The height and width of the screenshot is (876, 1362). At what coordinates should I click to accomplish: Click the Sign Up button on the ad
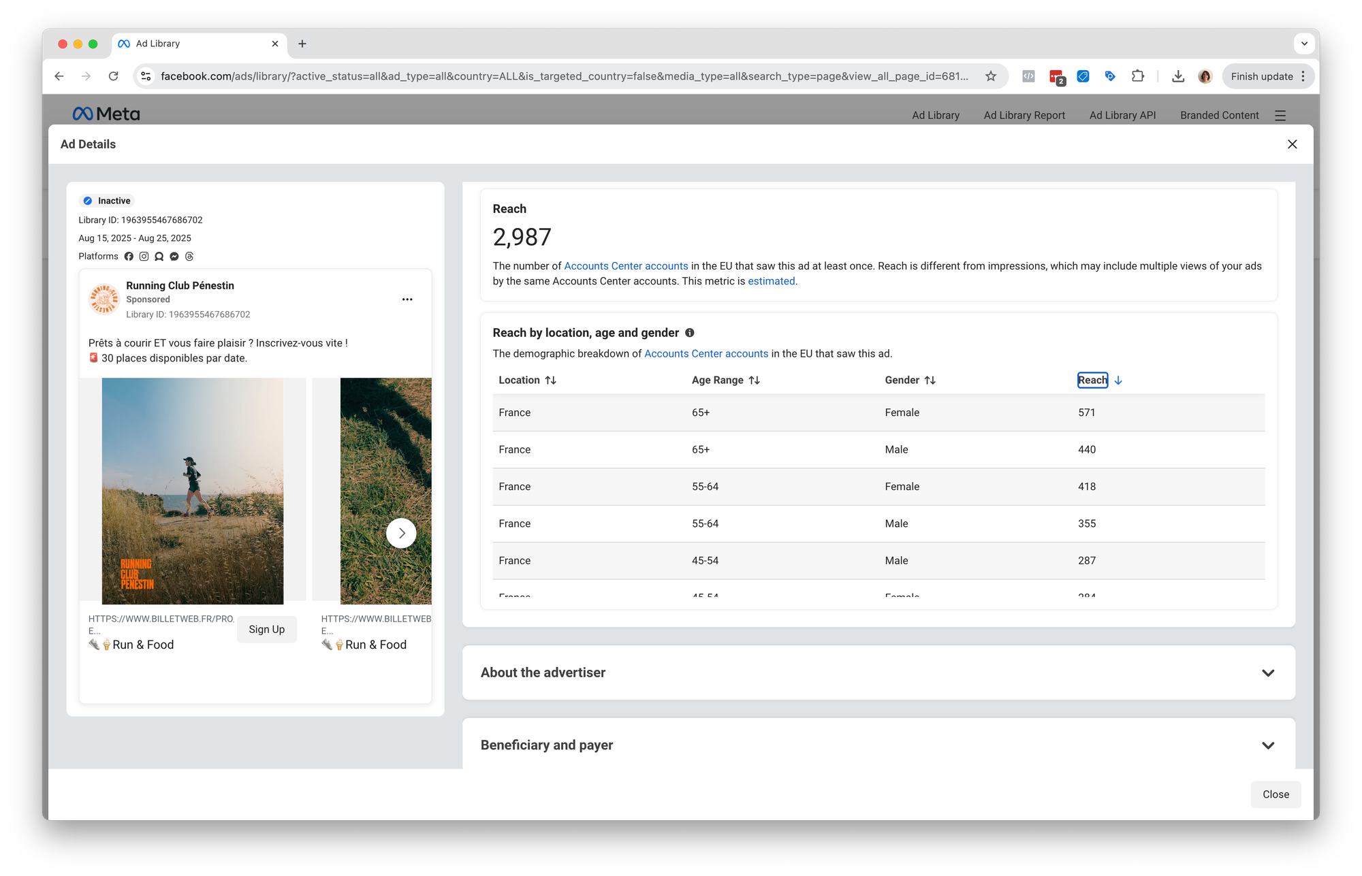click(266, 630)
